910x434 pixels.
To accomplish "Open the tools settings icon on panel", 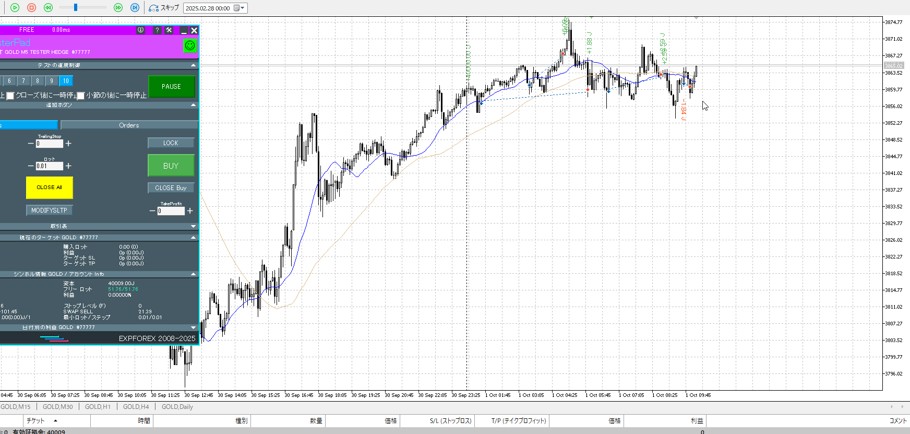I will (x=169, y=30).
